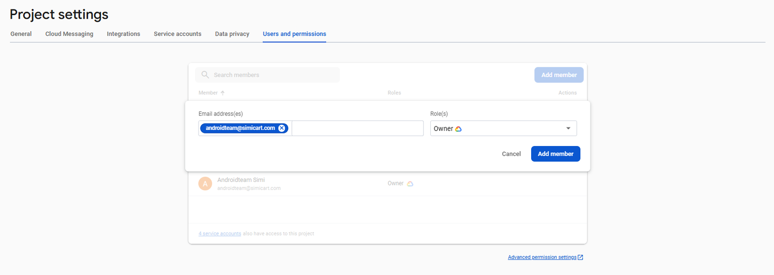This screenshot has width=774, height=275.
Task: Click the sort arrow beside Member header
Action: tap(223, 93)
